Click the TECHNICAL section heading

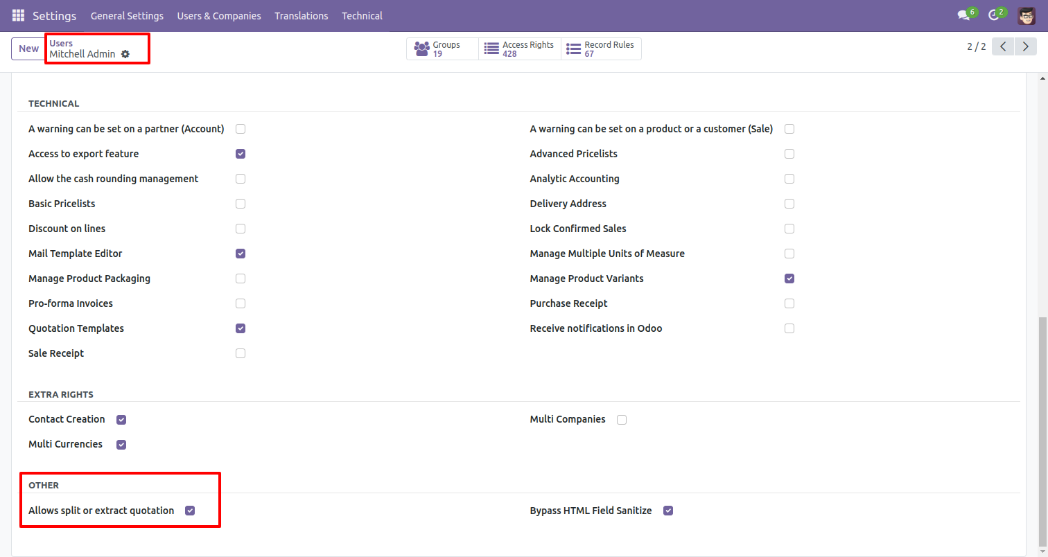tap(54, 103)
